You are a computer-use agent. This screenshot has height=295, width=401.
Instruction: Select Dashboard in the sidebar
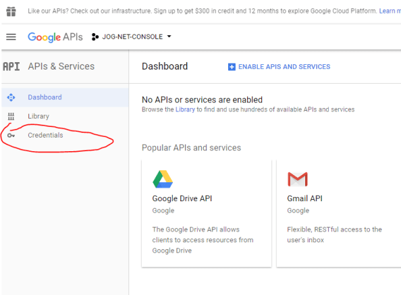tap(65, 97)
